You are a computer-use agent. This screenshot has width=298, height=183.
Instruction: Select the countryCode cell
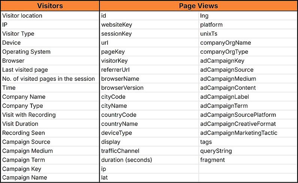pyautogui.click(x=149, y=115)
